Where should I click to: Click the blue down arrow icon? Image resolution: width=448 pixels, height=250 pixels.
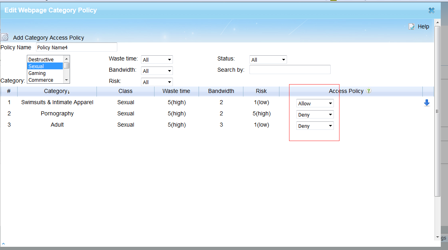[426, 103]
